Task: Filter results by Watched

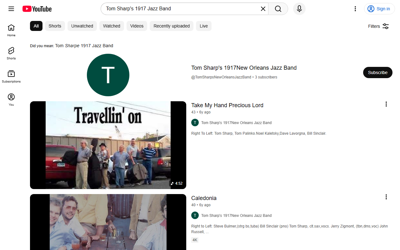Action: (112, 26)
